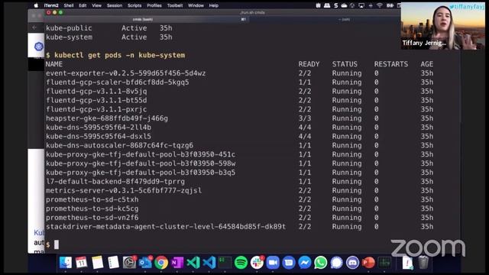Screen dimensions: 489x275
Task: Click the kube-public namespace row
Action: pyautogui.click(x=109, y=28)
